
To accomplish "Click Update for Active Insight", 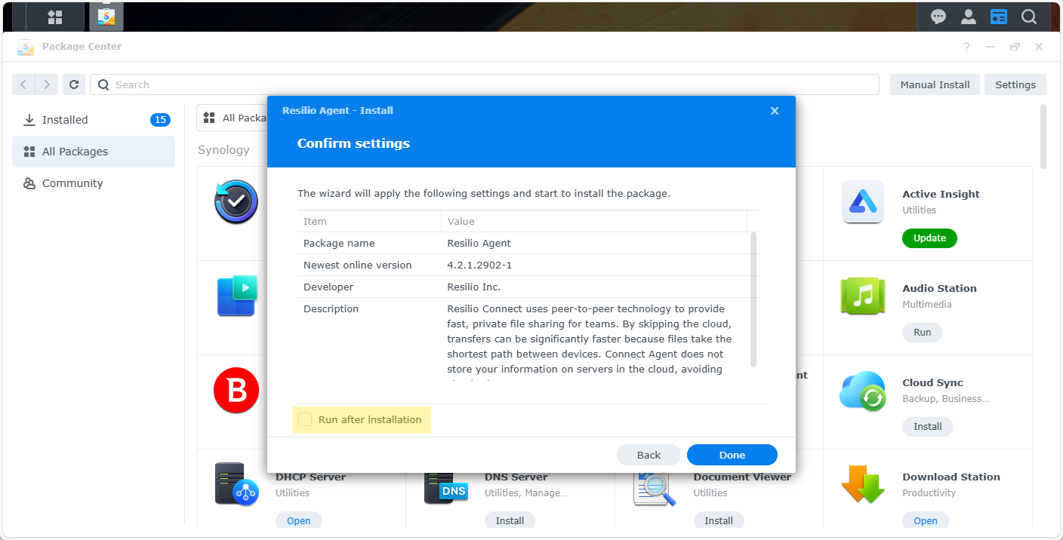I will coord(929,238).
